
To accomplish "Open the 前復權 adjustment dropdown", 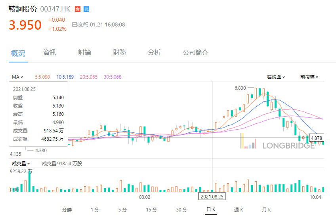I will tap(309, 77).
